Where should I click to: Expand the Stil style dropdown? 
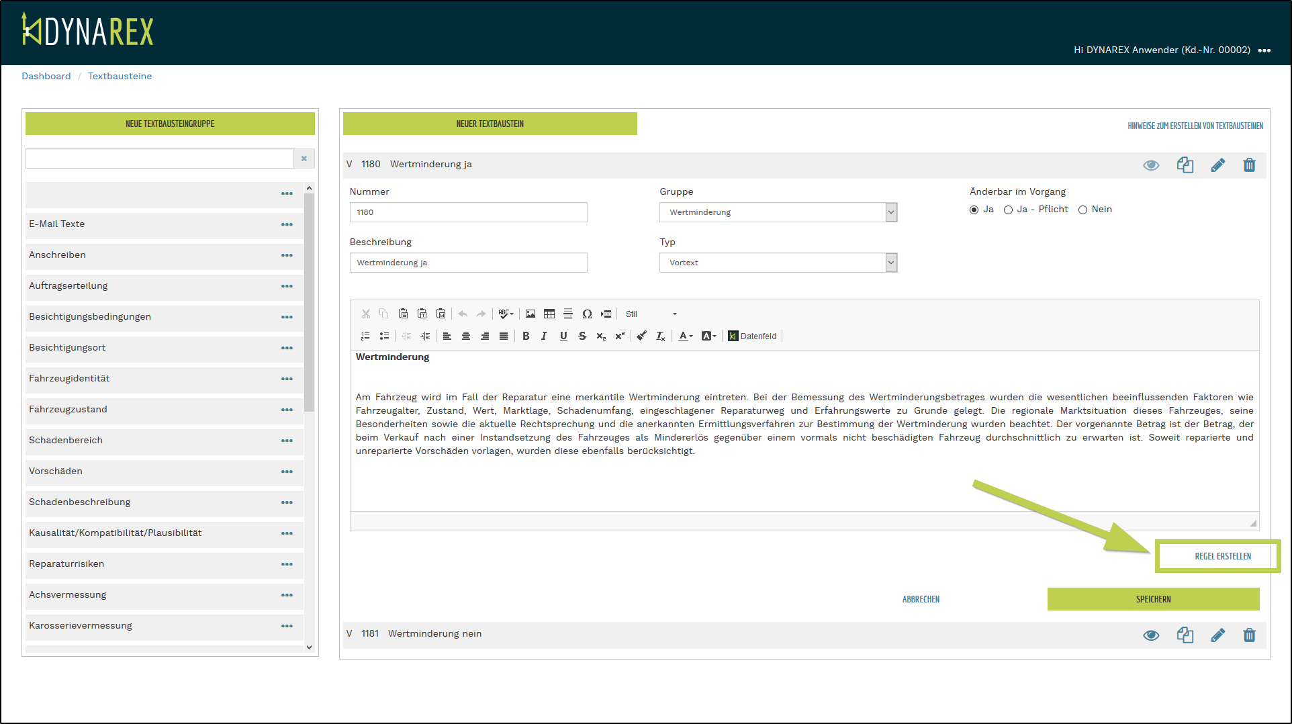tap(651, 314)
